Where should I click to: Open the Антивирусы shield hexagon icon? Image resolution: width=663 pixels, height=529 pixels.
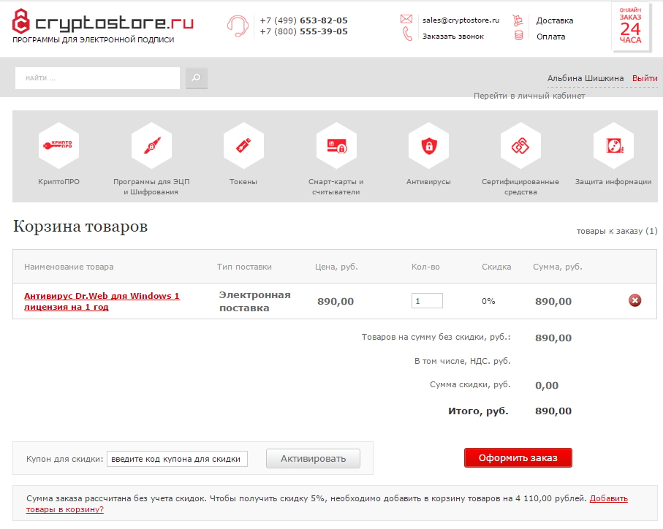[429, 145]
